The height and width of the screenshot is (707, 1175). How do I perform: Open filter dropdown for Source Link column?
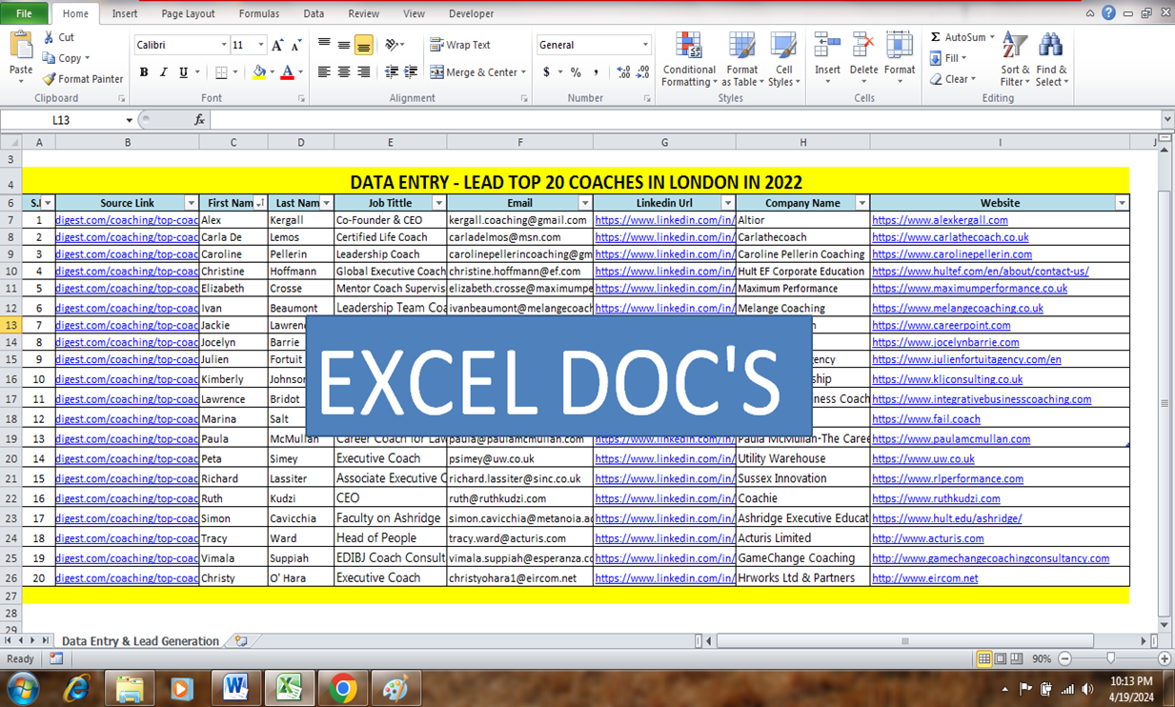coord(191,203)
